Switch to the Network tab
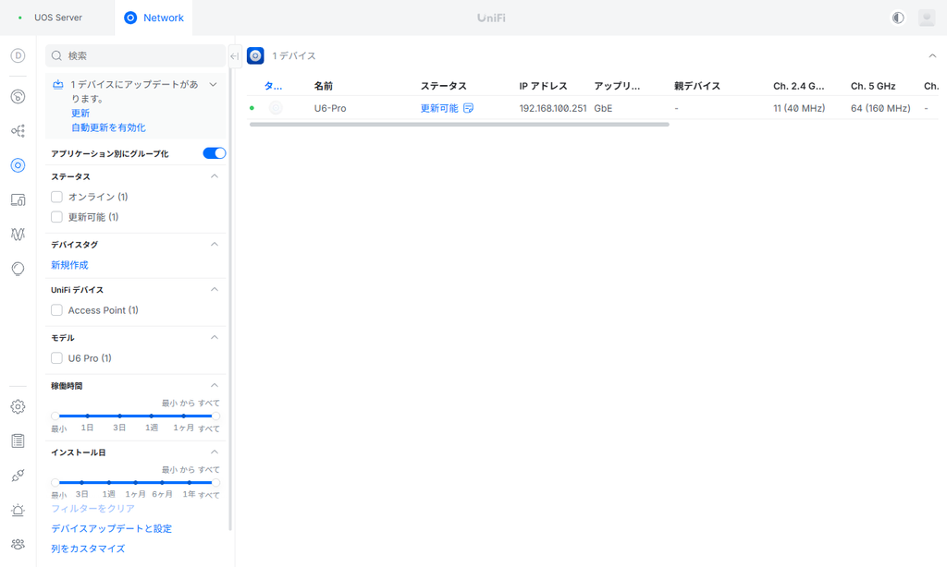This screenshot has width=947, height=567. point(154,18)
